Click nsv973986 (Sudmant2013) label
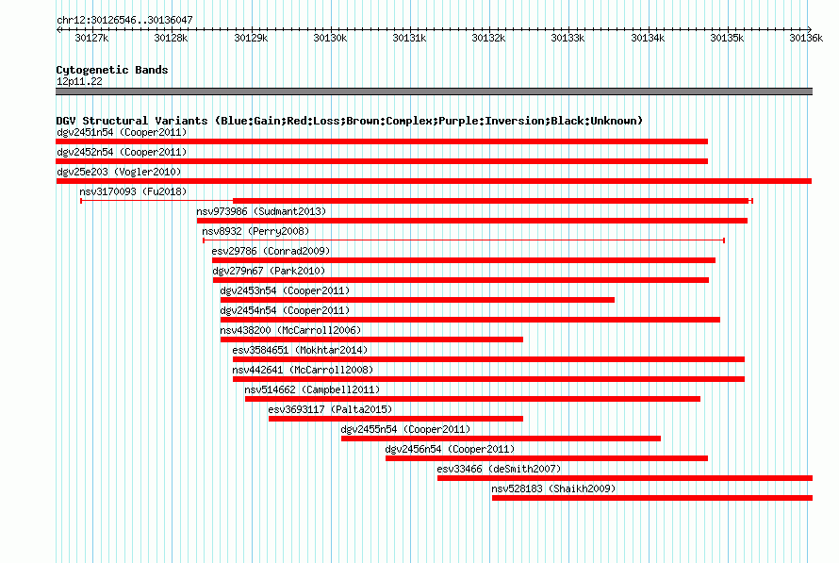 (x=261, y=211)
